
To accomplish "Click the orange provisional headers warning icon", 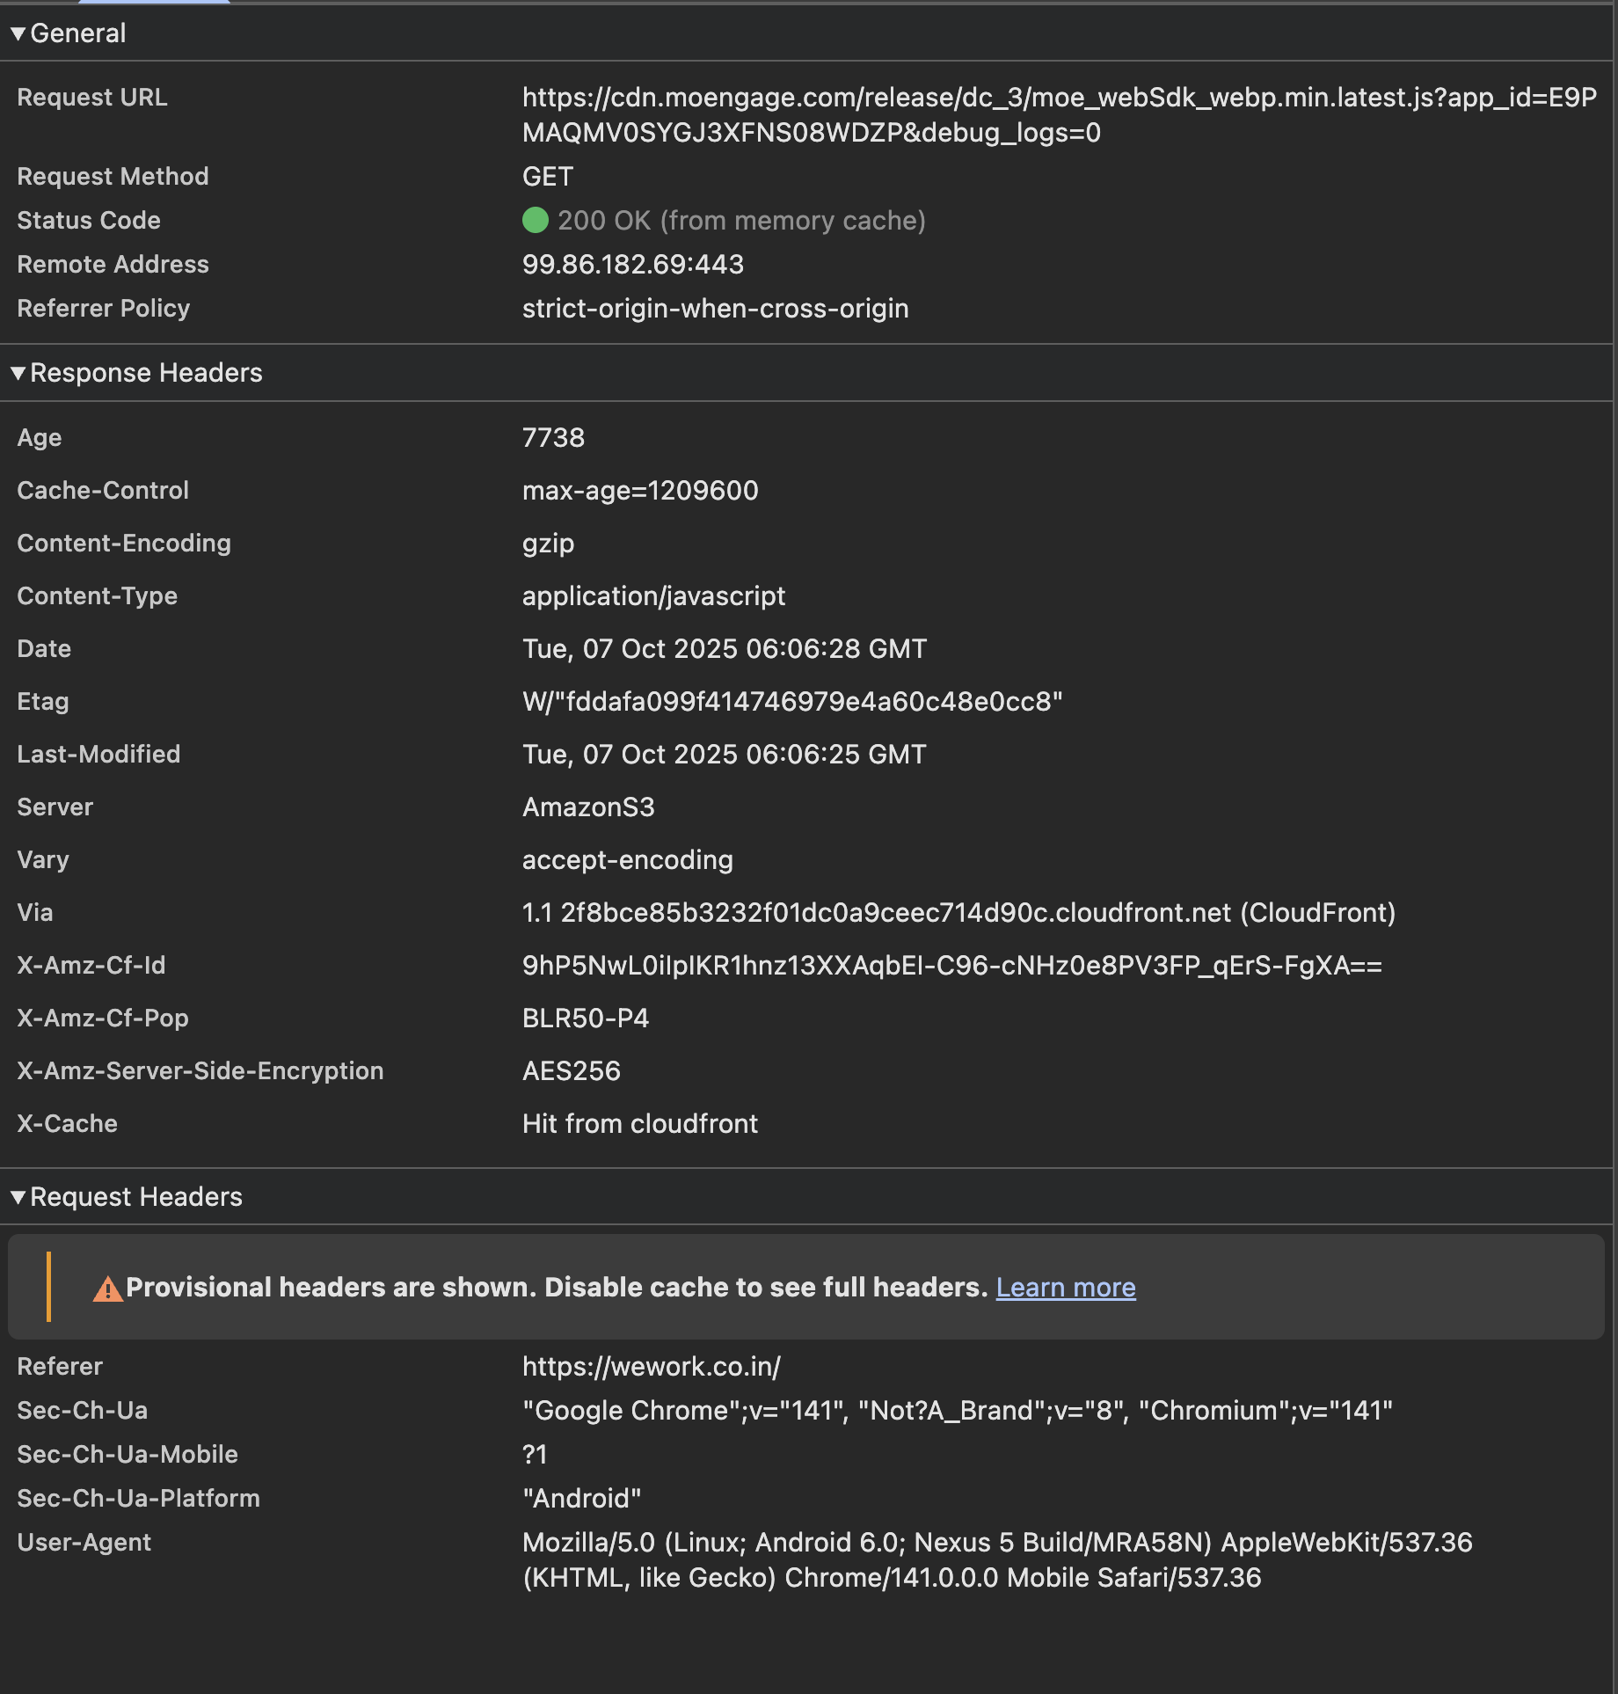I will (x=107, y=1289).
